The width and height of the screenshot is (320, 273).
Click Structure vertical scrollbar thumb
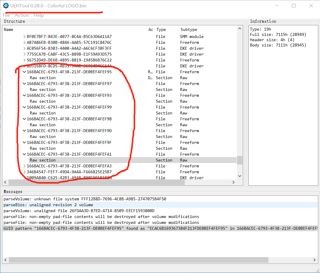(240, 160)
